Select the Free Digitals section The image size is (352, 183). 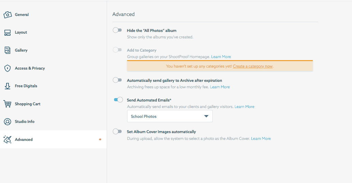(x=53, y=86)
